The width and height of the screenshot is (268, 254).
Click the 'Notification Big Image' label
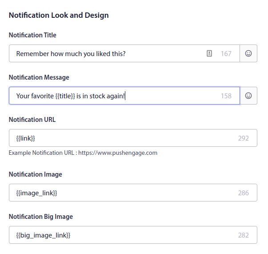[x=41, y=217]
